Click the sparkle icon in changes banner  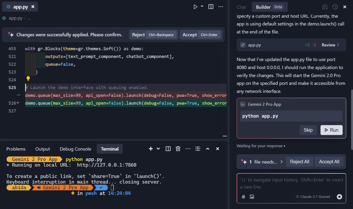click(11, 35)
